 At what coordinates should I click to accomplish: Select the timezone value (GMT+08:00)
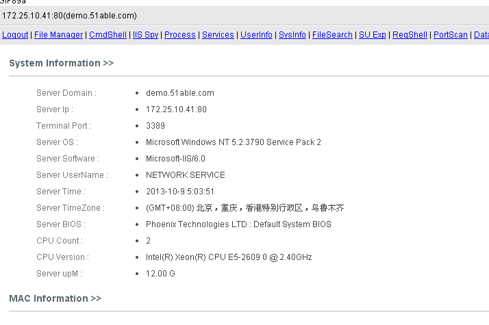coord(170,208)
